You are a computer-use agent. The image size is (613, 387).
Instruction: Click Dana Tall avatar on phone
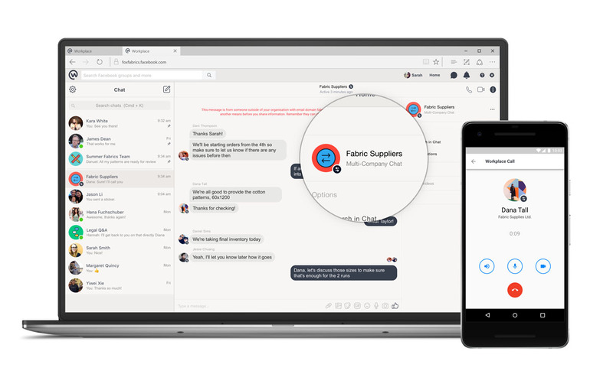[515, 190]
